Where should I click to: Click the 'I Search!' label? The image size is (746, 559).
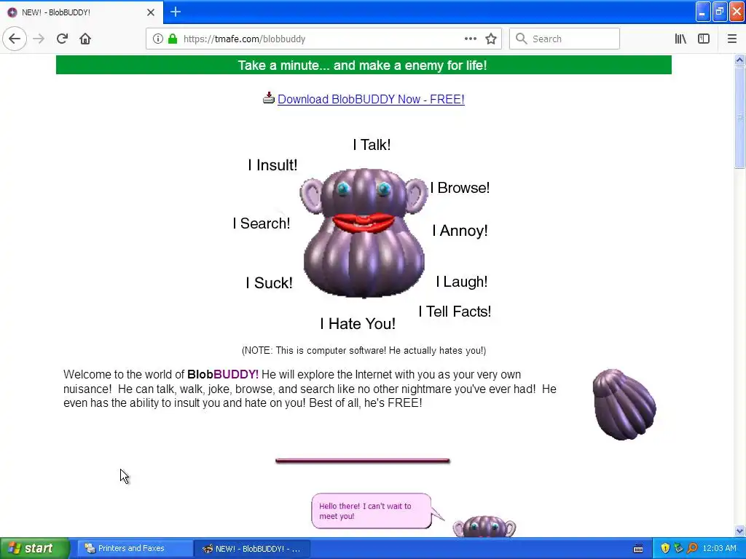[x=262, y=223]
